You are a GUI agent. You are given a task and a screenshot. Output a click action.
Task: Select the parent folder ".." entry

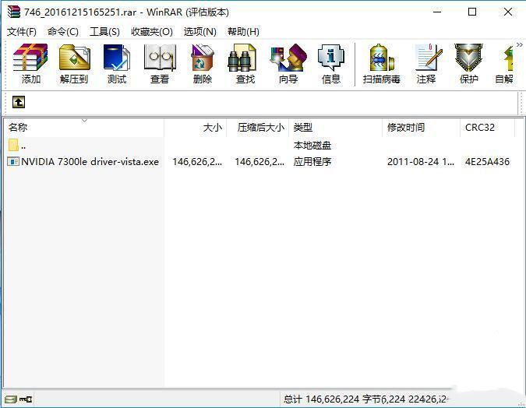tap(23, 146)
